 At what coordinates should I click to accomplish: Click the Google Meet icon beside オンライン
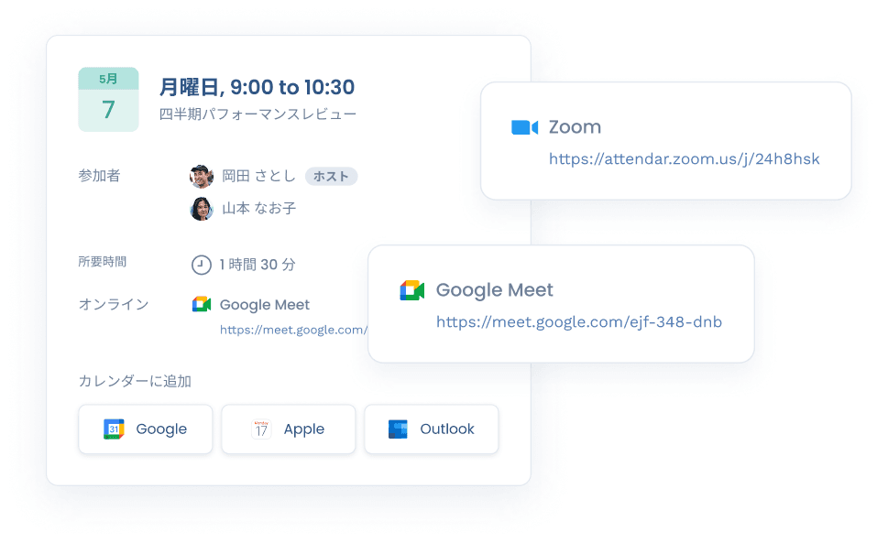pos(202,304)
